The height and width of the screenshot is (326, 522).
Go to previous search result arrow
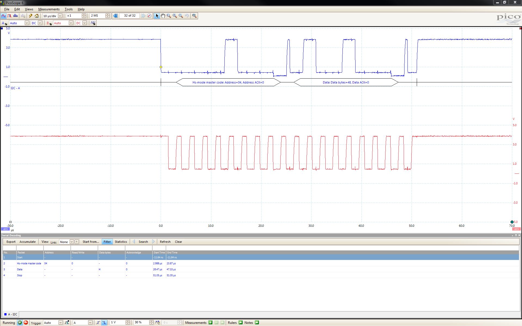point(134,241)
